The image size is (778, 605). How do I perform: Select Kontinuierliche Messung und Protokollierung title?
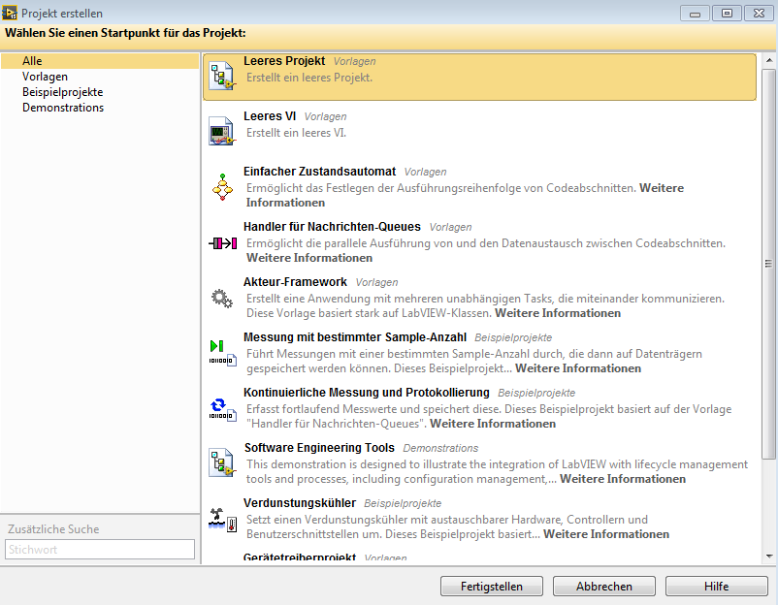(366, 393)
